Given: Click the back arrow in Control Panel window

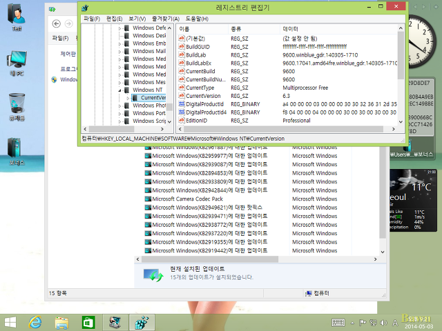Looking at the screenshot, I should click(x=57, y=24).
